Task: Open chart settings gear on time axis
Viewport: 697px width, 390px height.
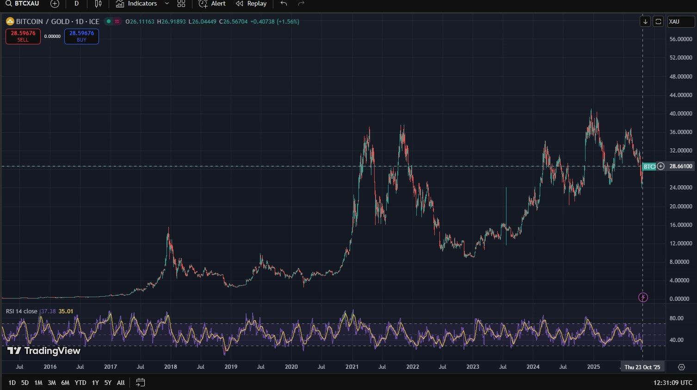Action: [681, 367]
